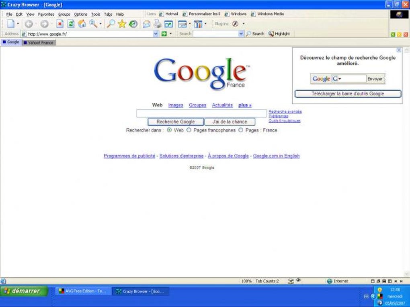The height and width of the screenshot is (307, 410).
Task: Open the Search magnifying glass toolbar icon
Action: [x=111, y=24]
